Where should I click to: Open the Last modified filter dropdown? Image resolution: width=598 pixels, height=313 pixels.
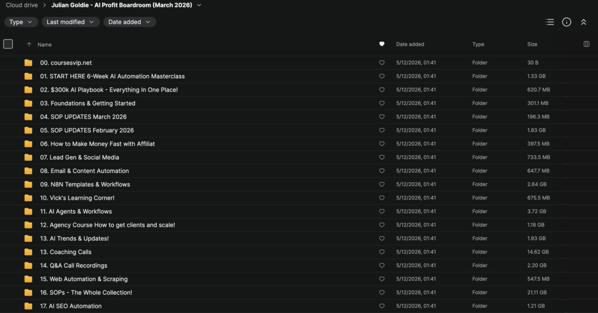71,22
